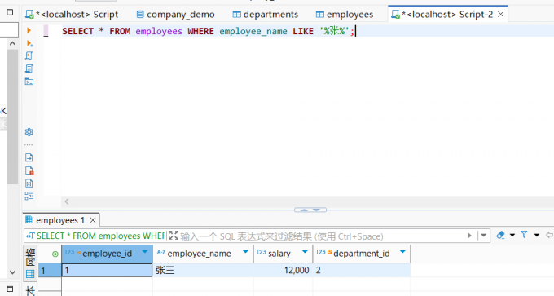This screenshot has height=296, width=554.
Task: Toggle result panels layout icon in sidebar
Action: coord(29,196)
